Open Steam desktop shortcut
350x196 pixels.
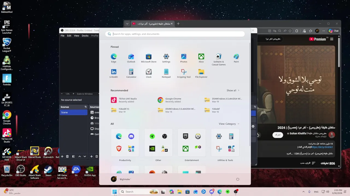48,171
